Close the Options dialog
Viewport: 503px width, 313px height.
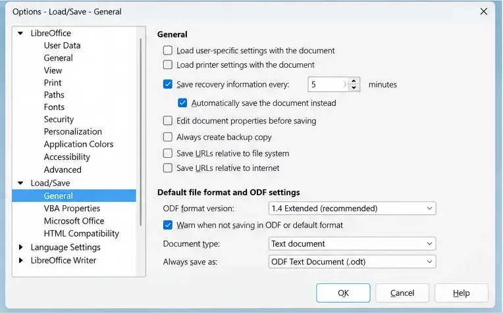tap(483, 12)
